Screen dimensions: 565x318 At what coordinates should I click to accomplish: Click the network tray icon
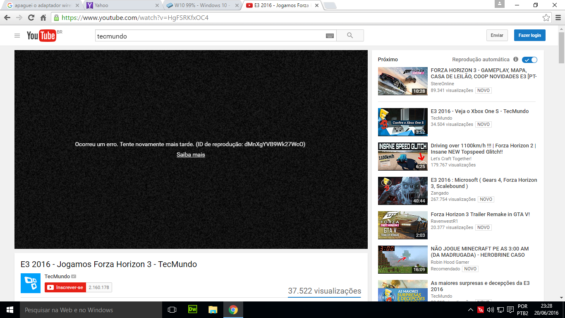tap(500, 310)
